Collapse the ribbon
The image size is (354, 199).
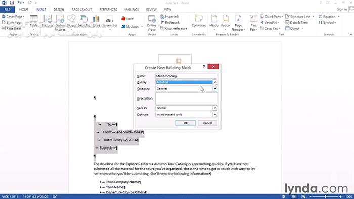point(351,35)
